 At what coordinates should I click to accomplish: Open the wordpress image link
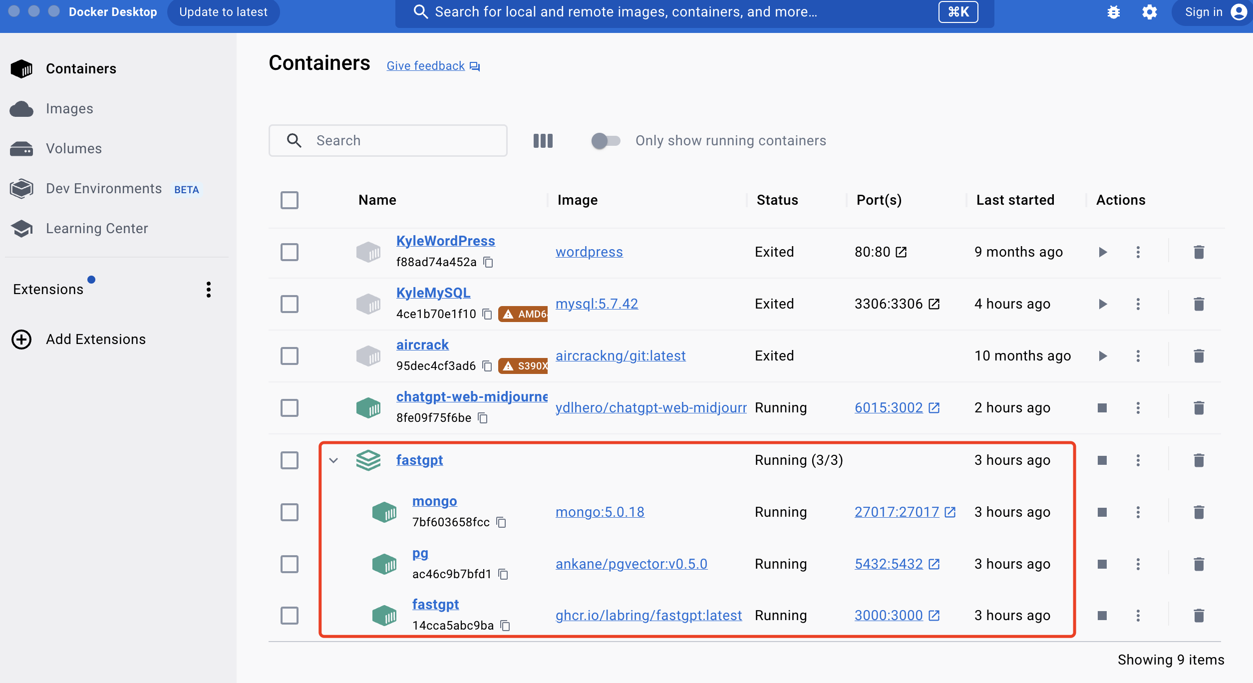[x=589, y=252]
